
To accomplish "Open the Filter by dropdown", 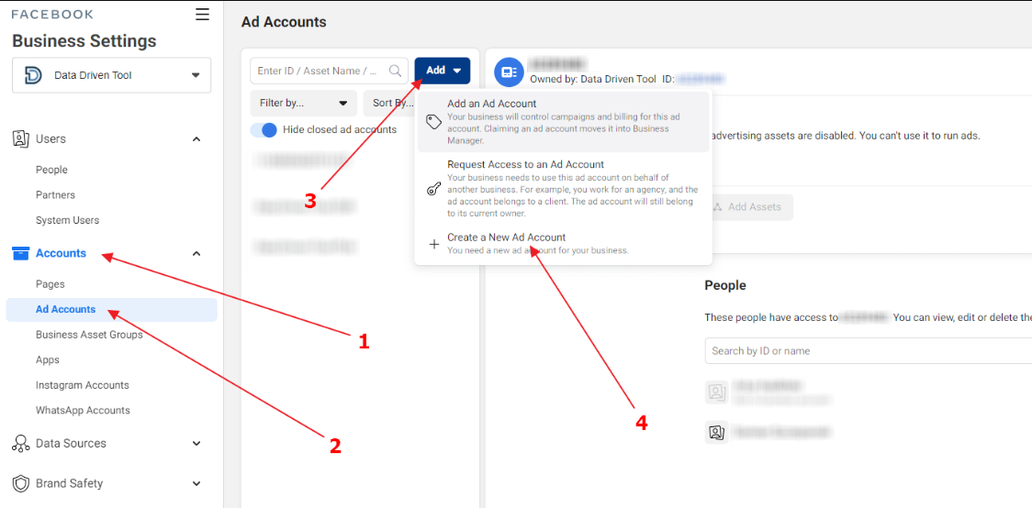I will tap(303, 104).
